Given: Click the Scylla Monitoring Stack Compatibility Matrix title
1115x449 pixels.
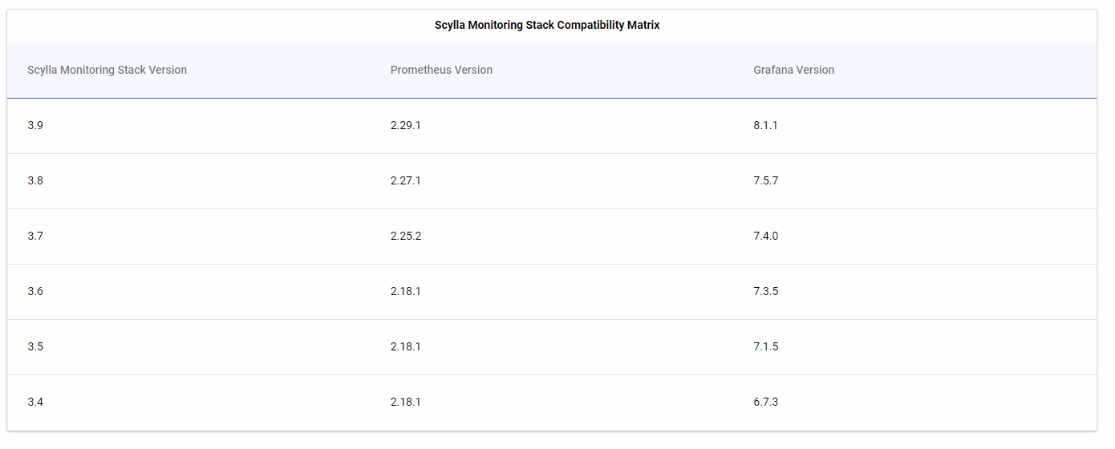Looking at the screenshot, I should pyautogui.click(x=547, y=25).
